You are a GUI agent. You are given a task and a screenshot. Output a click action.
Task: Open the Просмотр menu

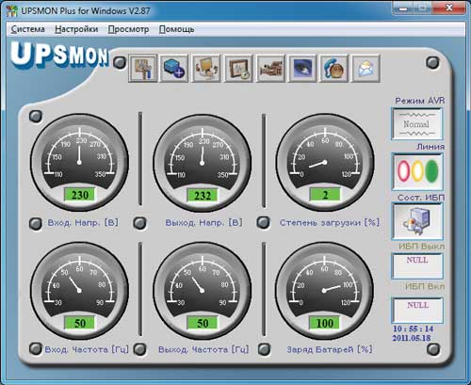pyautogui.click(x=128, y=29)
